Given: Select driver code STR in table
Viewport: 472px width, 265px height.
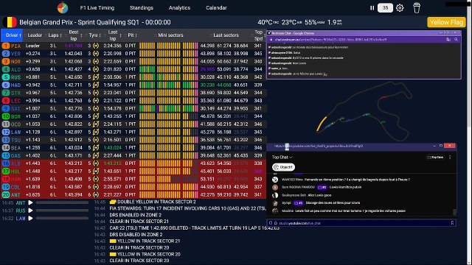Looking at the screenshot, I should coord(15,93).
